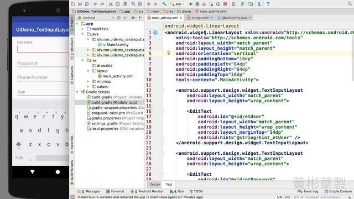This screenshot has width=354, height=199.
Task: Open the Event Log
Action: pos(308,191)
